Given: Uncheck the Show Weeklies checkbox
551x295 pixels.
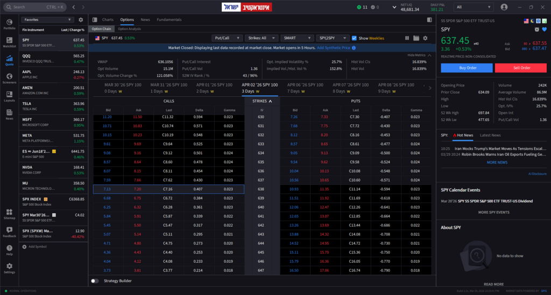Looking at the screenshot, I should (x=354, y=38).
